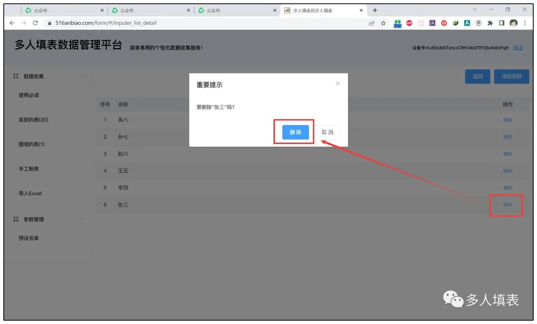The height and width of the screenshot is (324, 537).
Task: Open 导入Excel in the sidebar
Action: (x=30, y=193)
